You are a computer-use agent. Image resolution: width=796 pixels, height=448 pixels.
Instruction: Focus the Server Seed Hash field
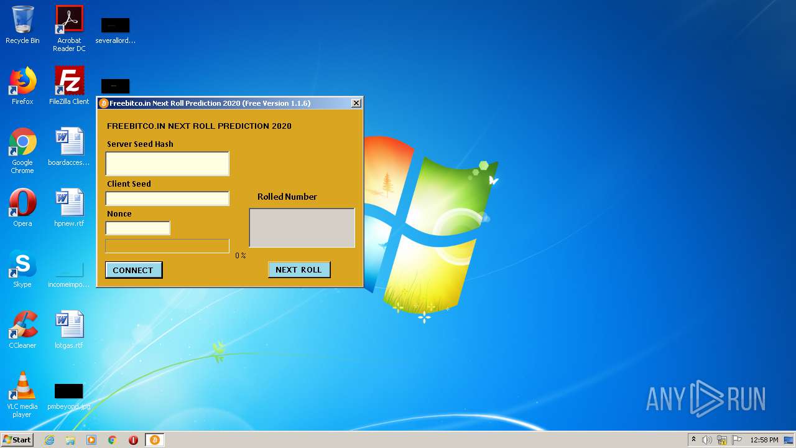[167, 164]
